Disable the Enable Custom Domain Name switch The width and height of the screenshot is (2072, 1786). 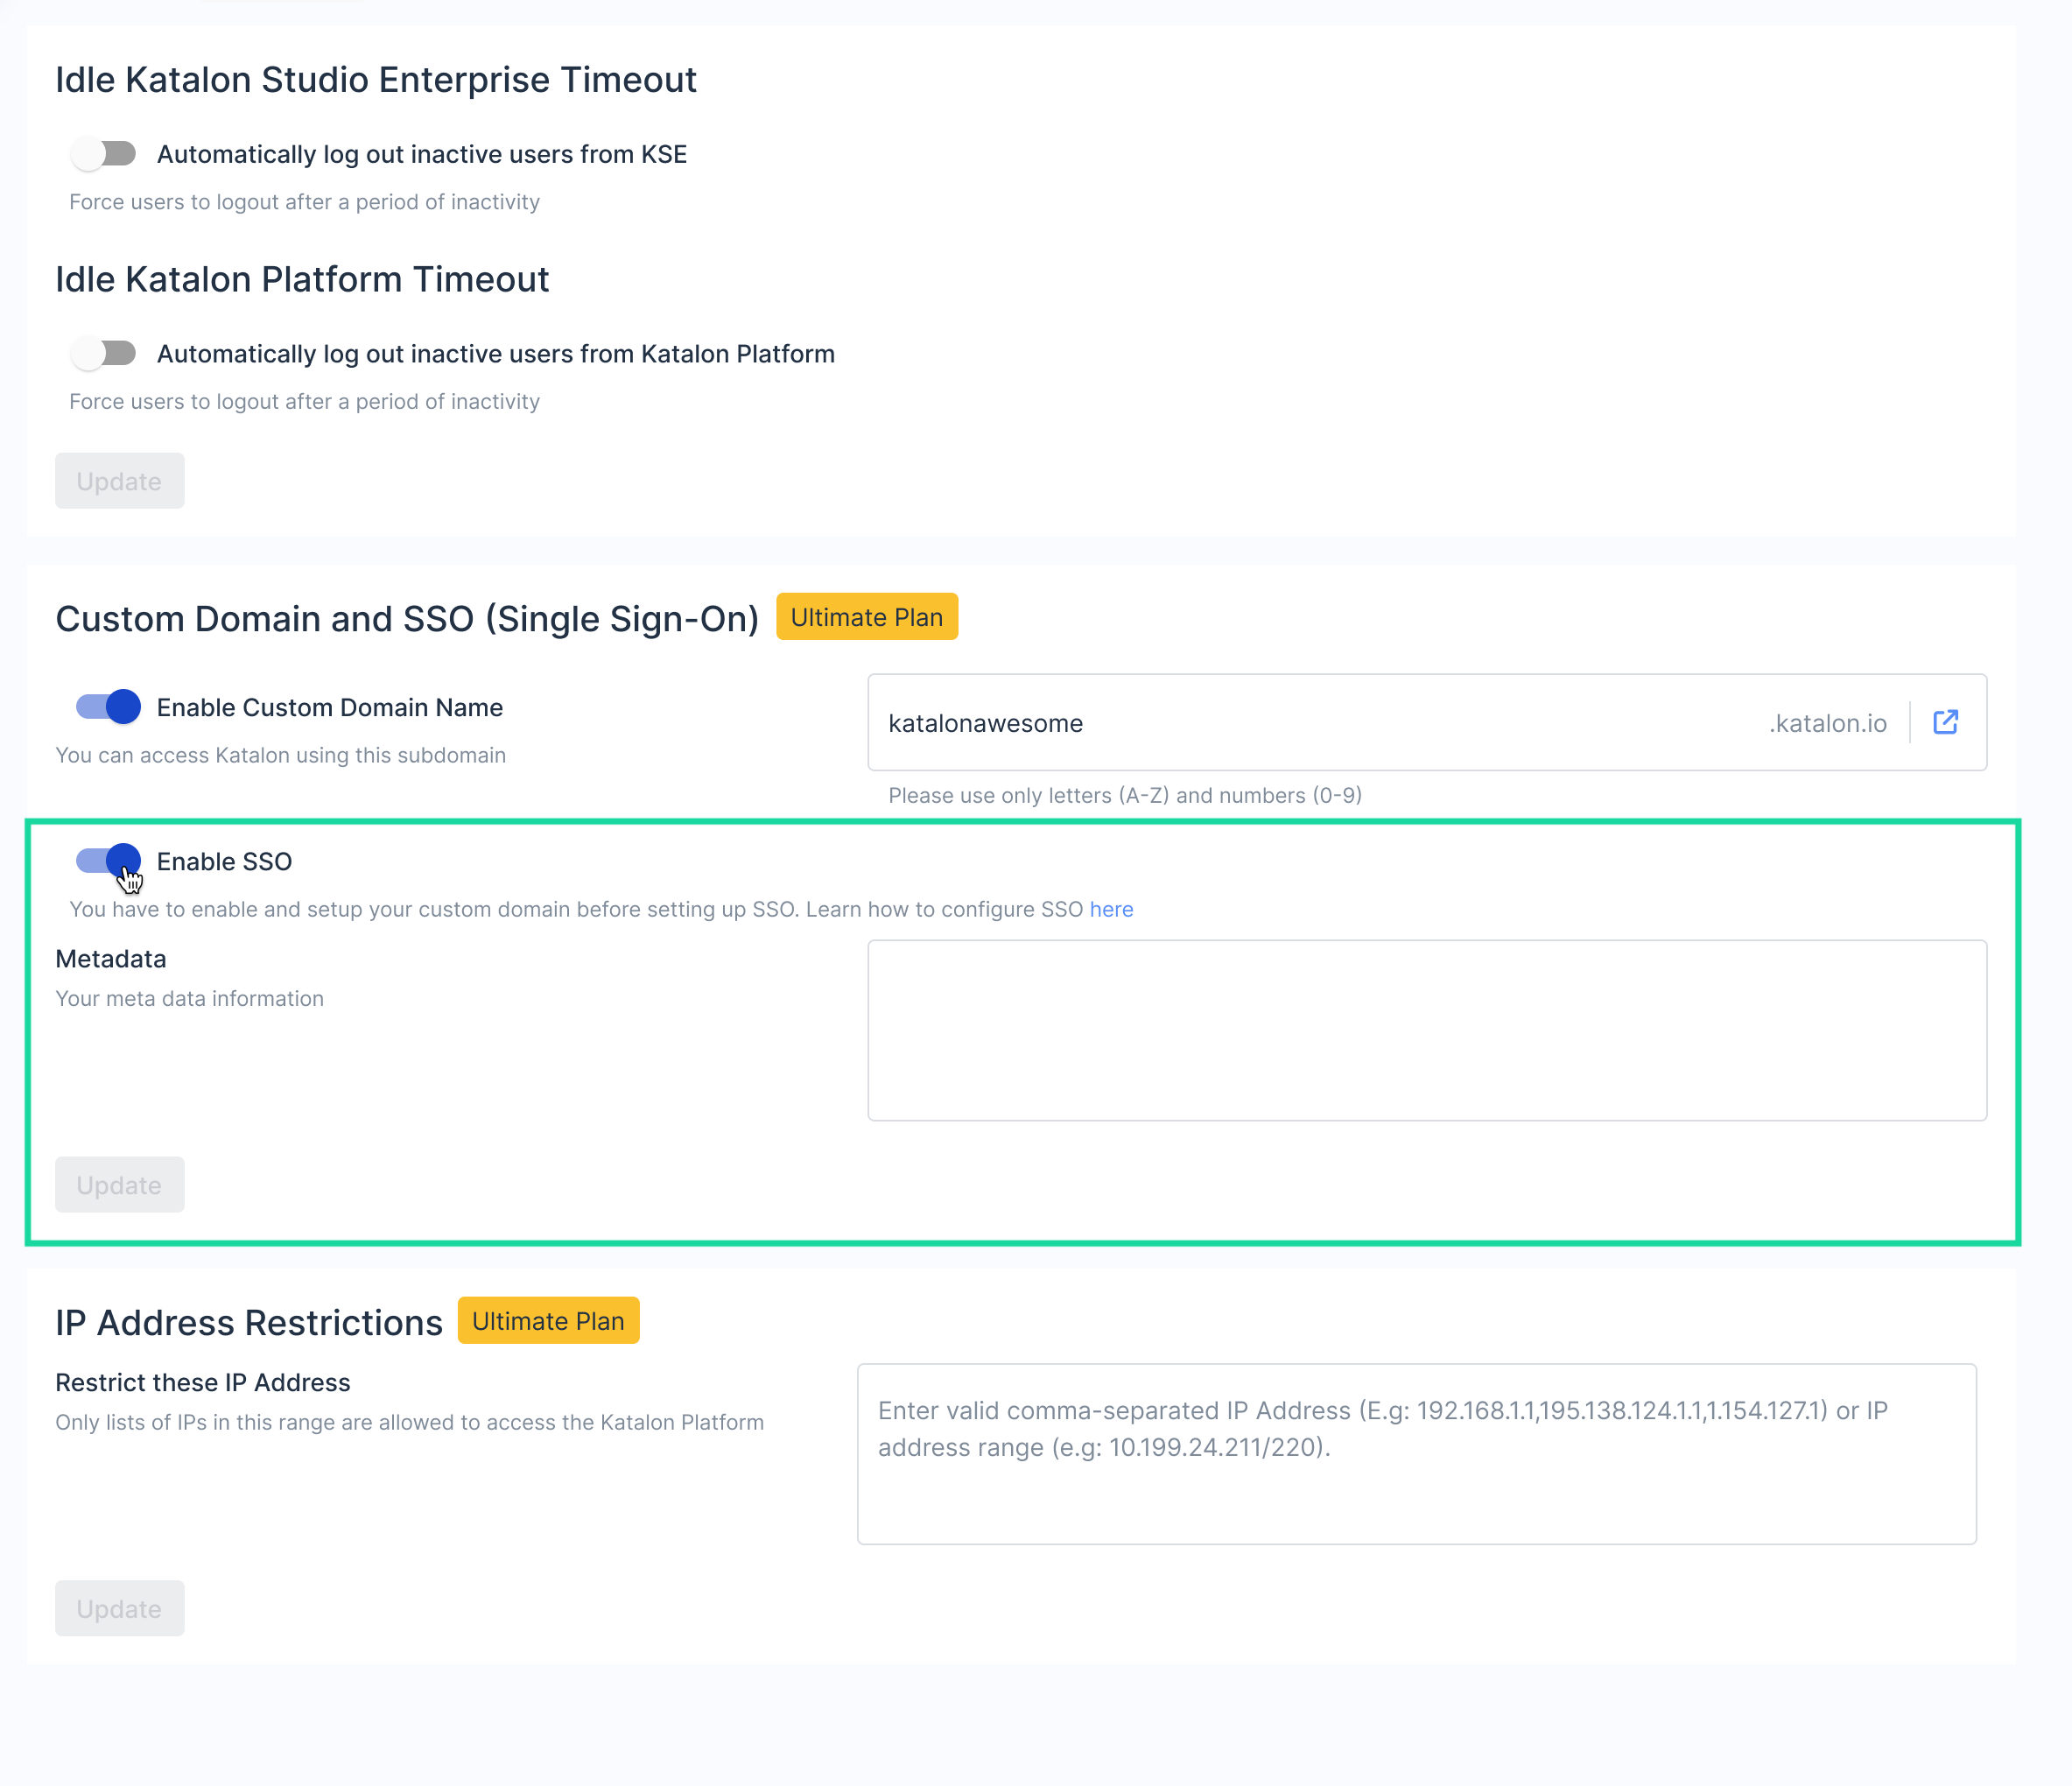click(108, 707)
